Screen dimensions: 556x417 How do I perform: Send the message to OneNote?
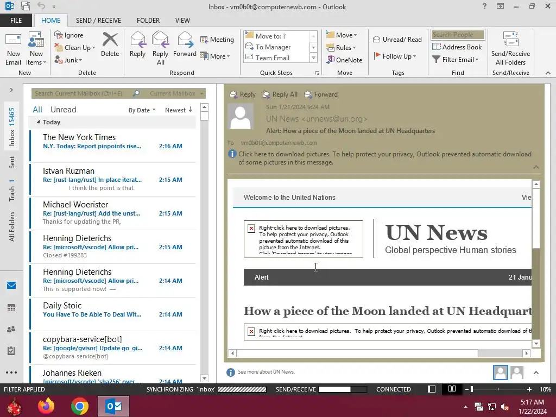click(x=345, y=60)
